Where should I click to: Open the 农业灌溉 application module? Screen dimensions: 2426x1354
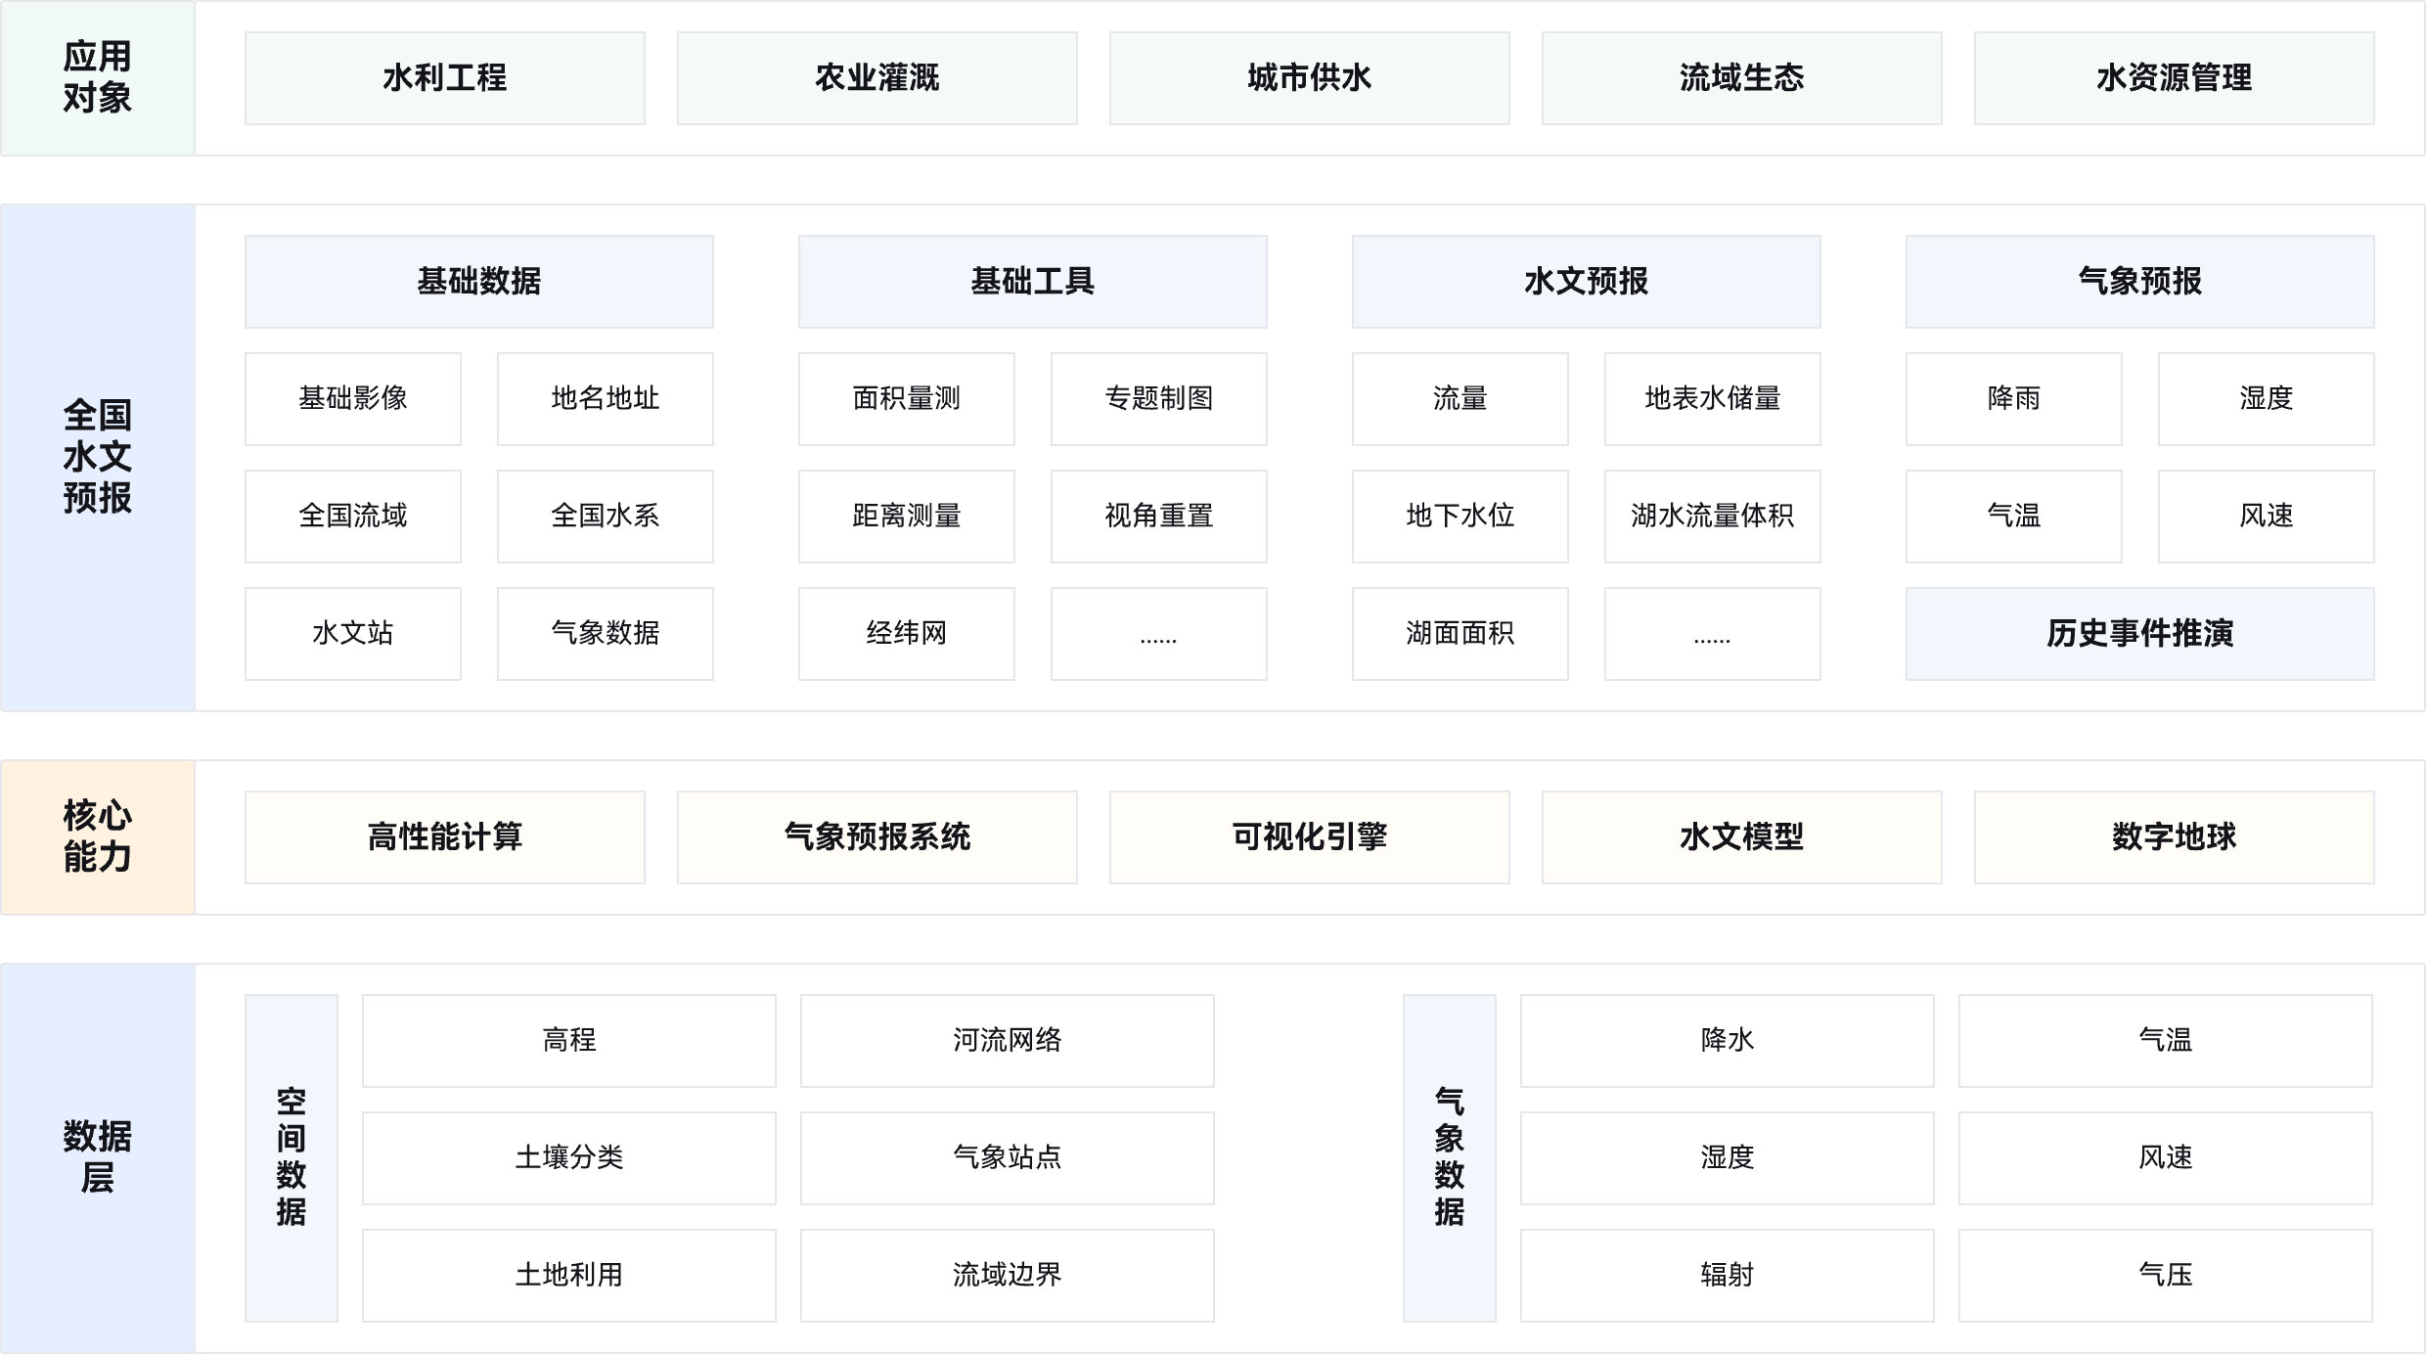pyautogui.click(x=876, y=78)
